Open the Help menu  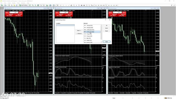point(28,3)
